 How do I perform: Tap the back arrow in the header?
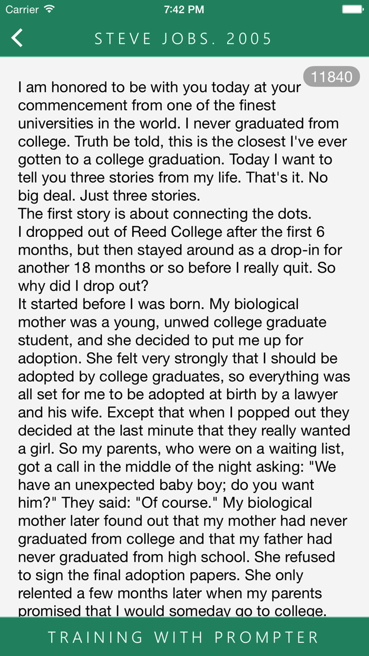[x=17, y=38]
